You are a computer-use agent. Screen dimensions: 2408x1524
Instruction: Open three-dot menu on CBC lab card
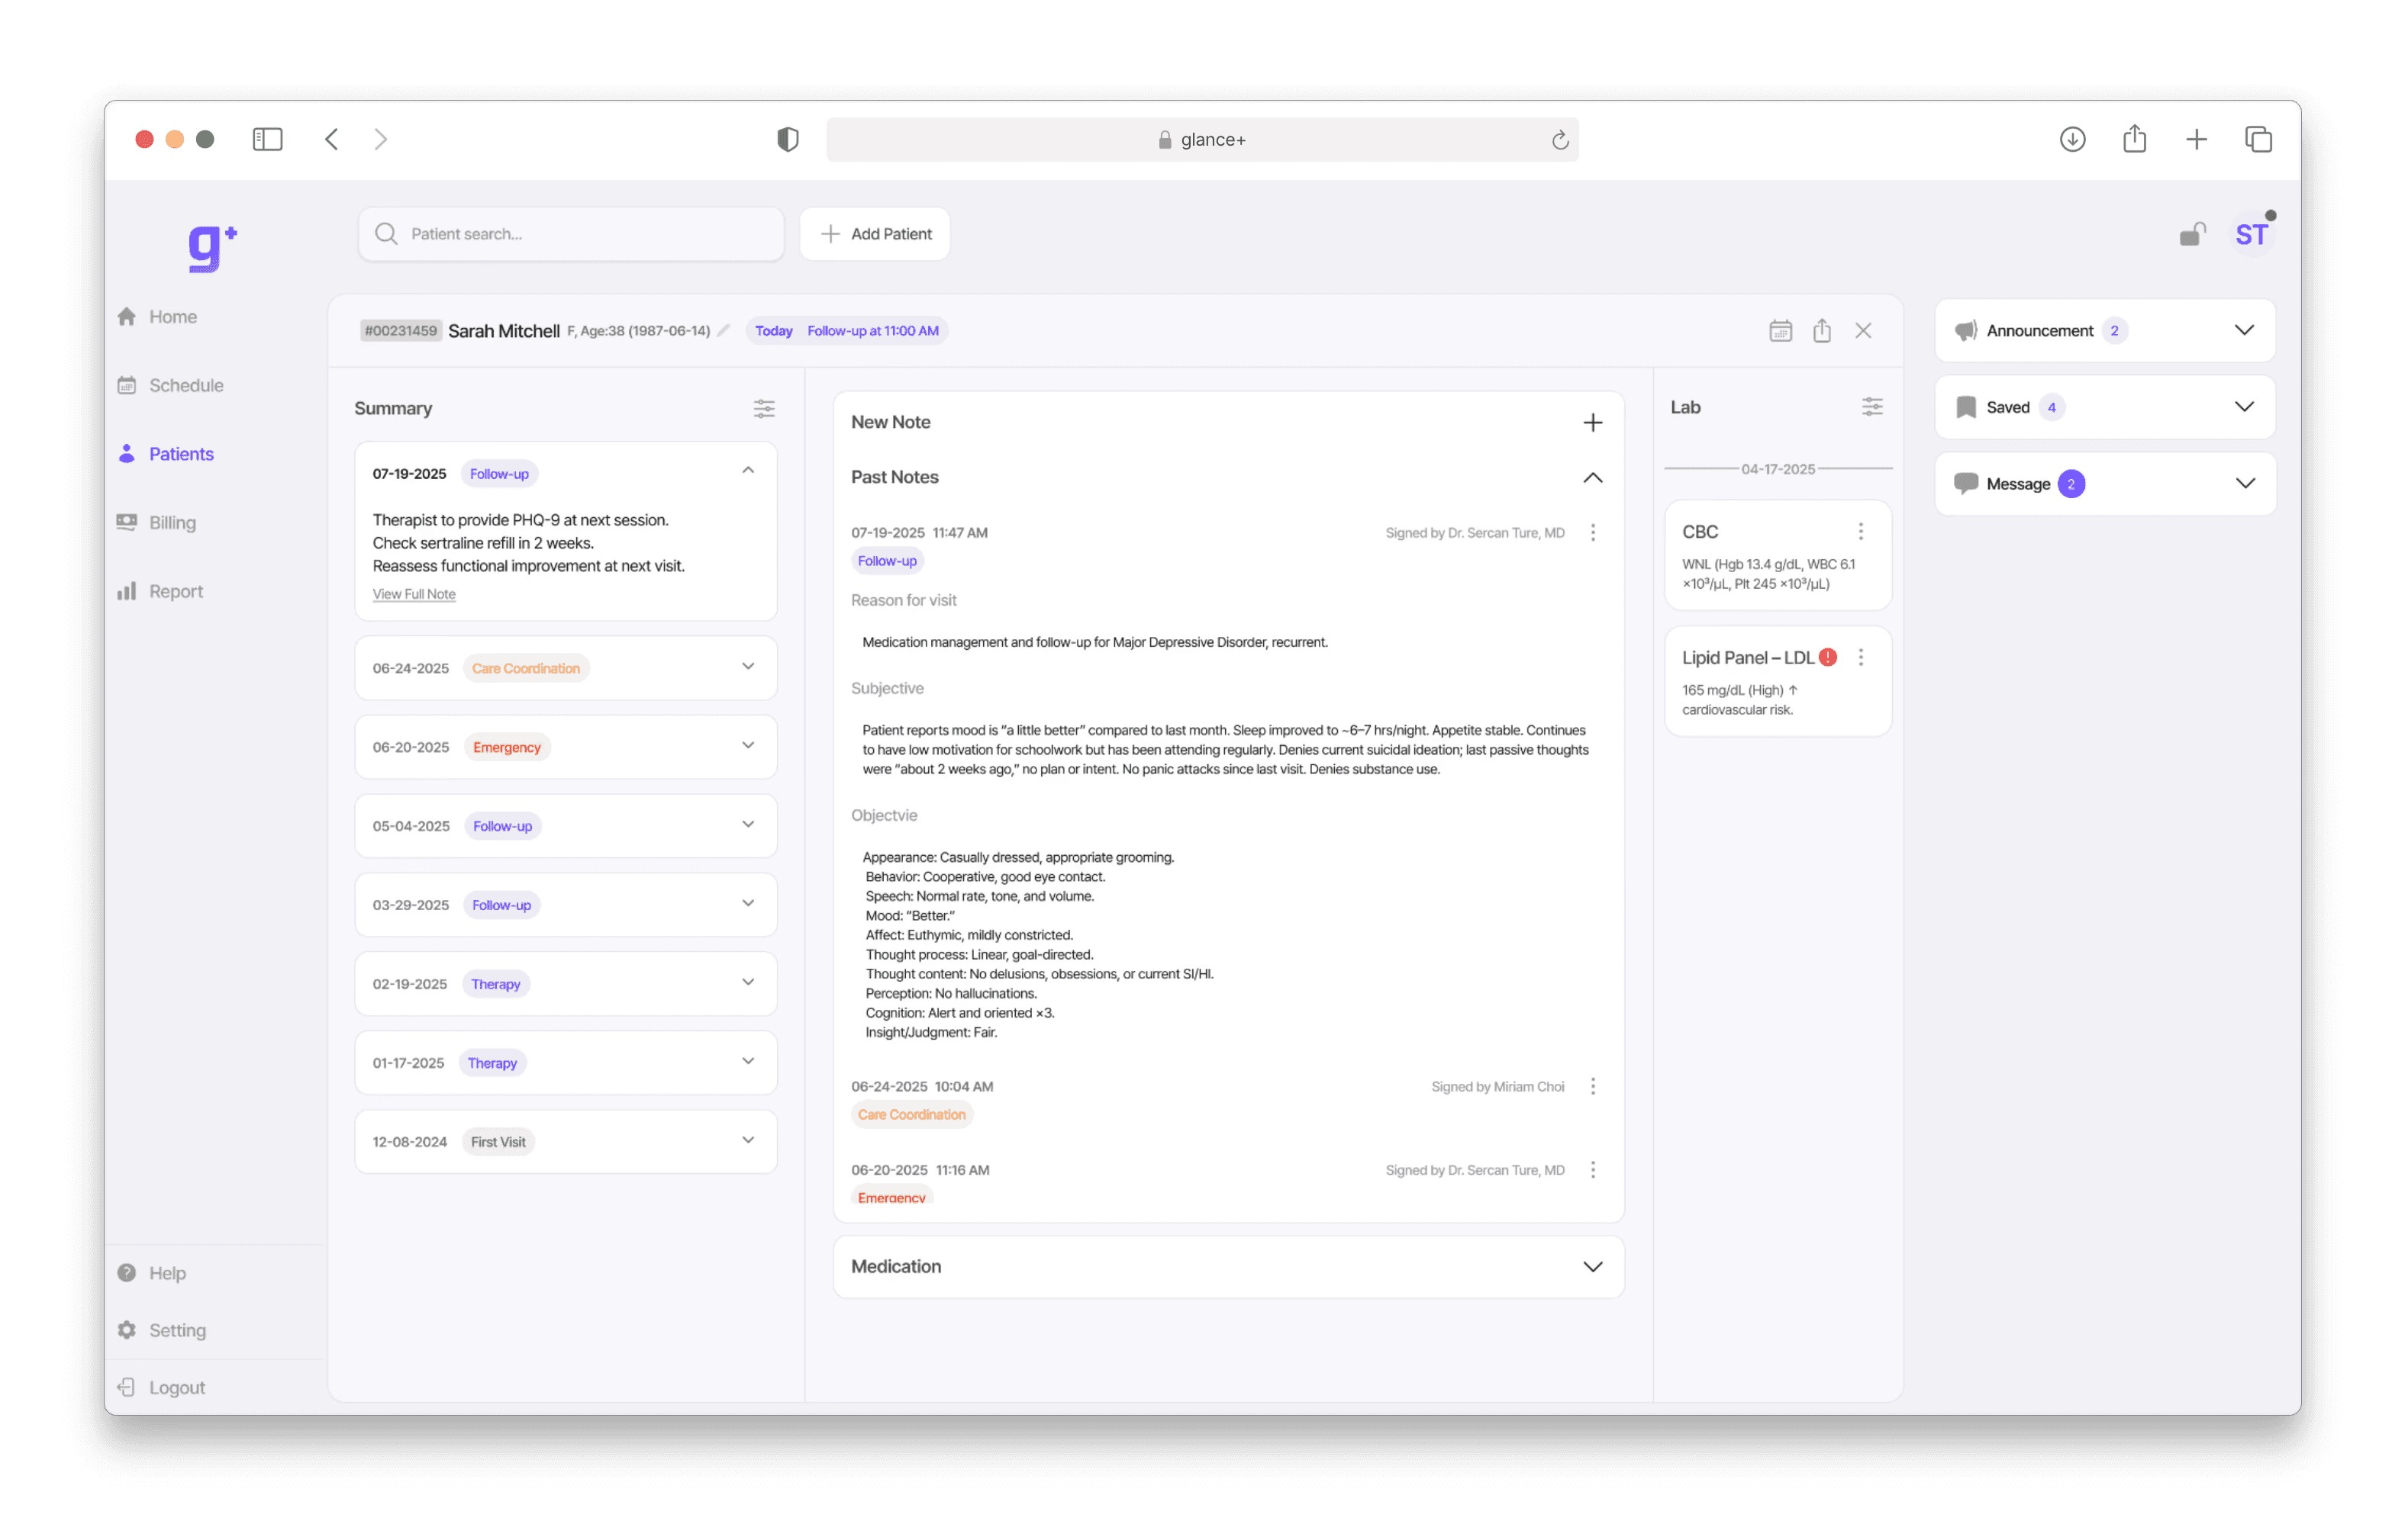pyautogui.click(x=1861, y=532)
